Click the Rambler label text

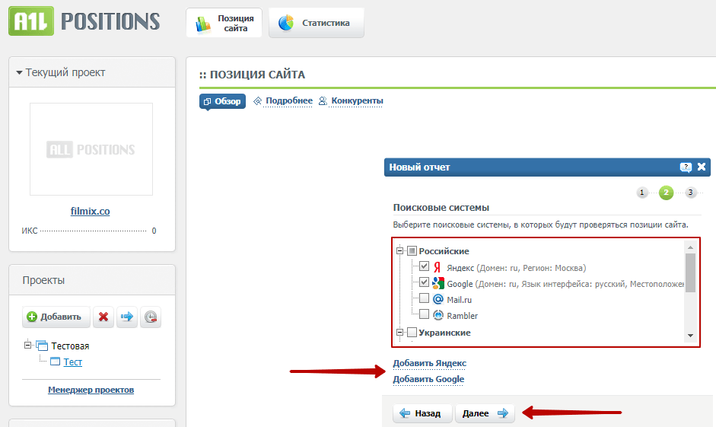tap(462, 316)
